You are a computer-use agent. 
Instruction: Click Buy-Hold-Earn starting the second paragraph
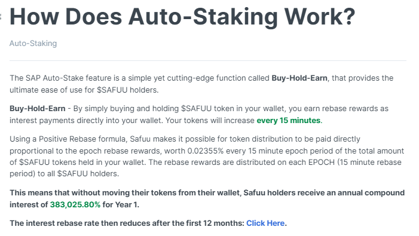(x=38, y=108)
